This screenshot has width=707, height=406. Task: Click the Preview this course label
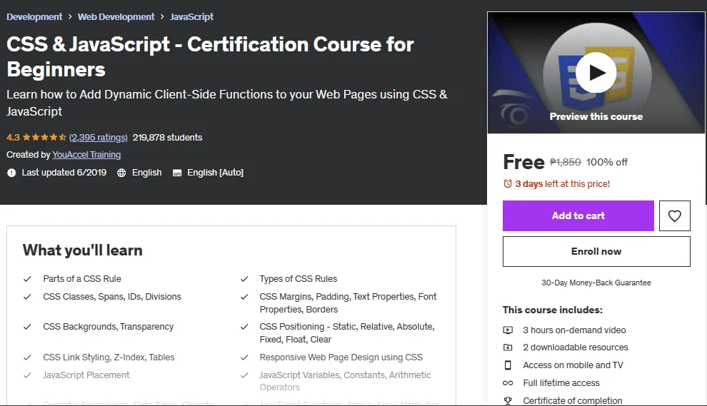click(596, 117)
